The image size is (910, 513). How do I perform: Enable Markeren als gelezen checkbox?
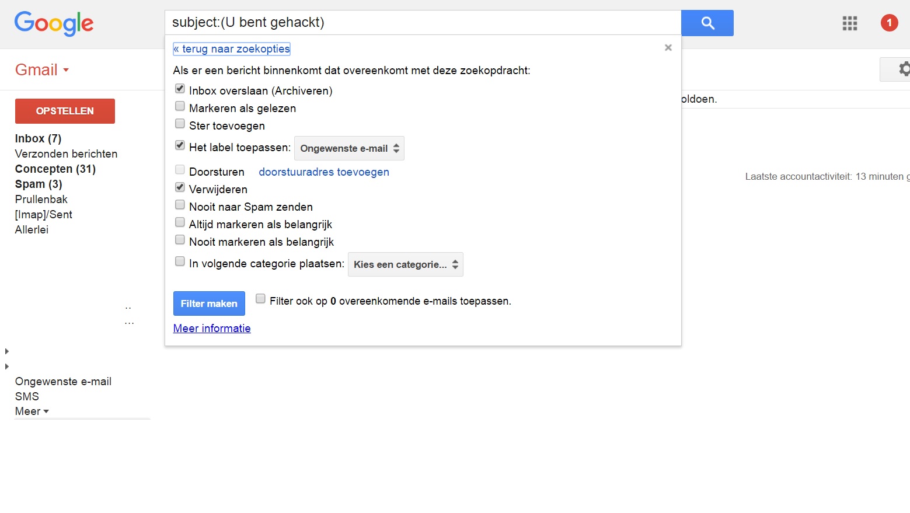[x=180, y=107]
